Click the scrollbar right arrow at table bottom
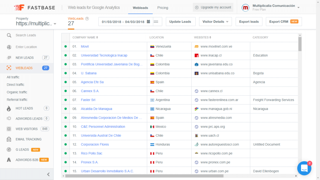Image resolution: width=320 pixels, height=180 pixels. coord(296,176)
